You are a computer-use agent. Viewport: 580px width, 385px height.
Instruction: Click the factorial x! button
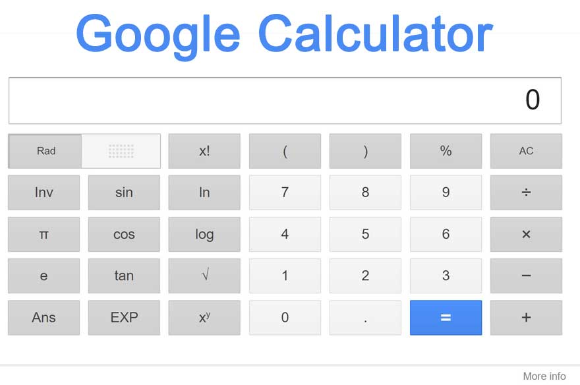click(204, 151)
